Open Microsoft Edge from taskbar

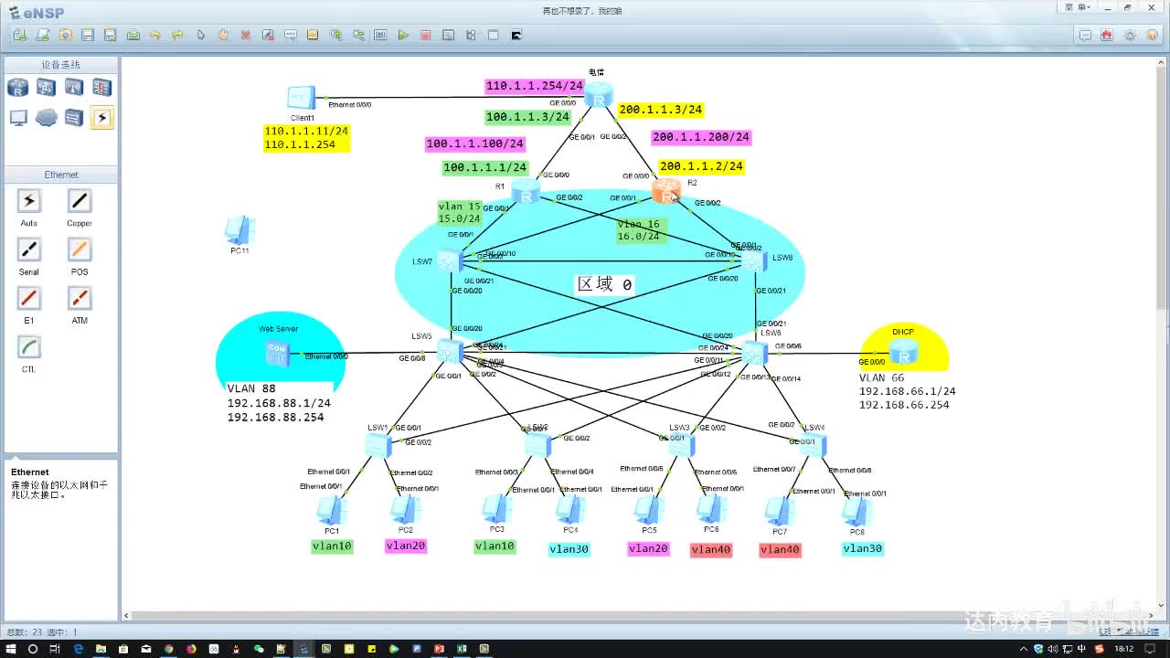[x=78, y=649]
